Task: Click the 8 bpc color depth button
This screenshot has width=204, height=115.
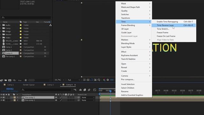Action: (x=20, y=80)
